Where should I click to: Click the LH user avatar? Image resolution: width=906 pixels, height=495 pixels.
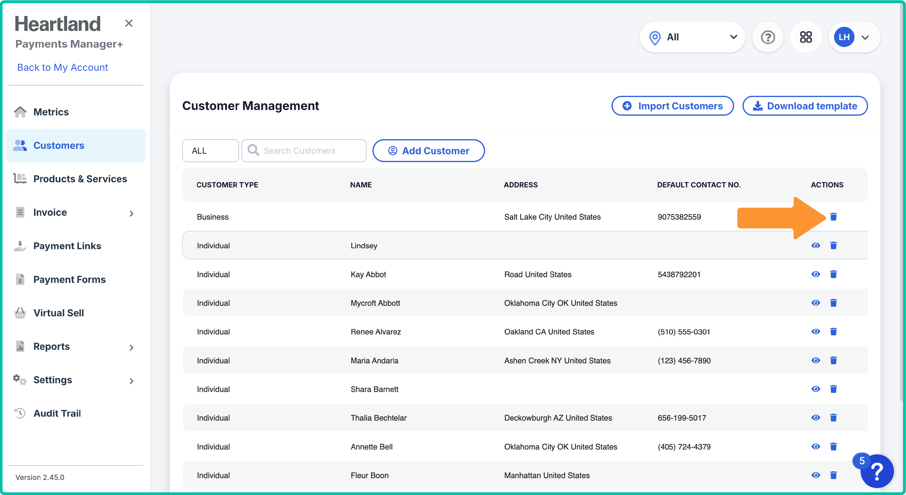point(844,37)
